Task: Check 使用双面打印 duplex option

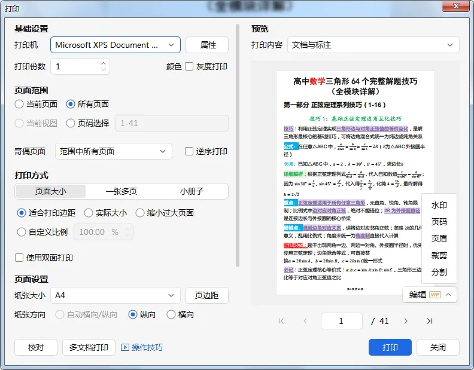Action: tap(19, 258)
